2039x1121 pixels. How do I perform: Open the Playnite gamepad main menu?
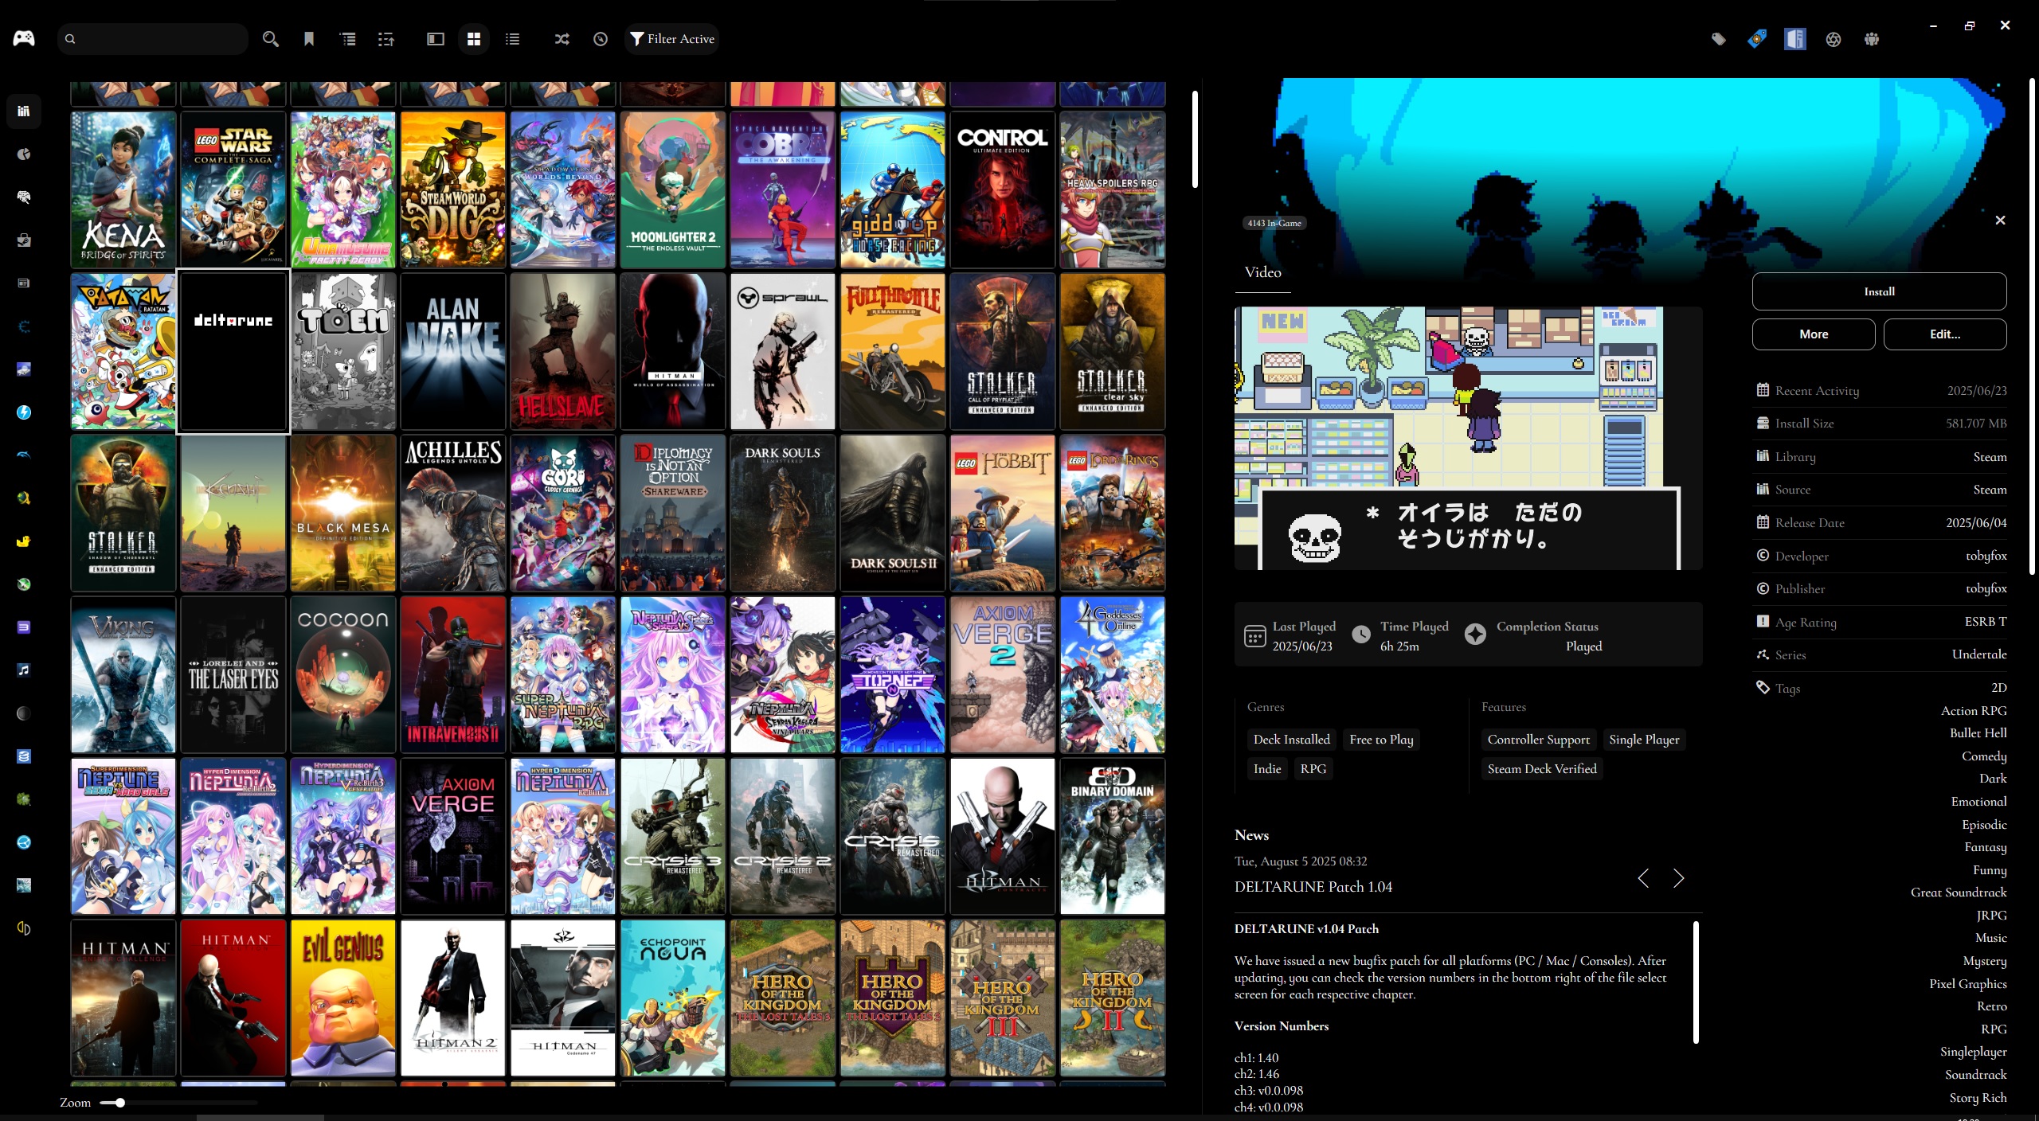coord(24,38)
